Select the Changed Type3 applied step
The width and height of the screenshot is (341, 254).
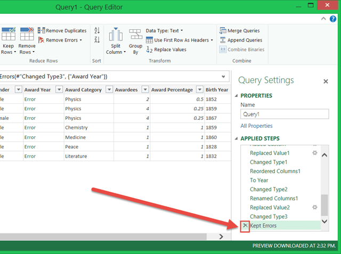[x=269, y=216]
